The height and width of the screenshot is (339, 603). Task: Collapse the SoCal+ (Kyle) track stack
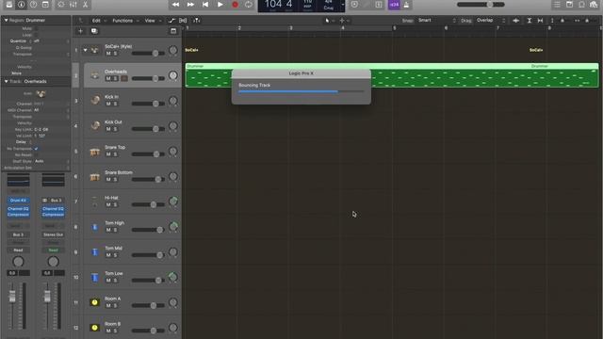[x=85, y=50]
